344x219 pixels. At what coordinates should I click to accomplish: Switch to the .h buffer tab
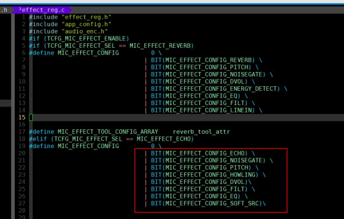(4, 10)
